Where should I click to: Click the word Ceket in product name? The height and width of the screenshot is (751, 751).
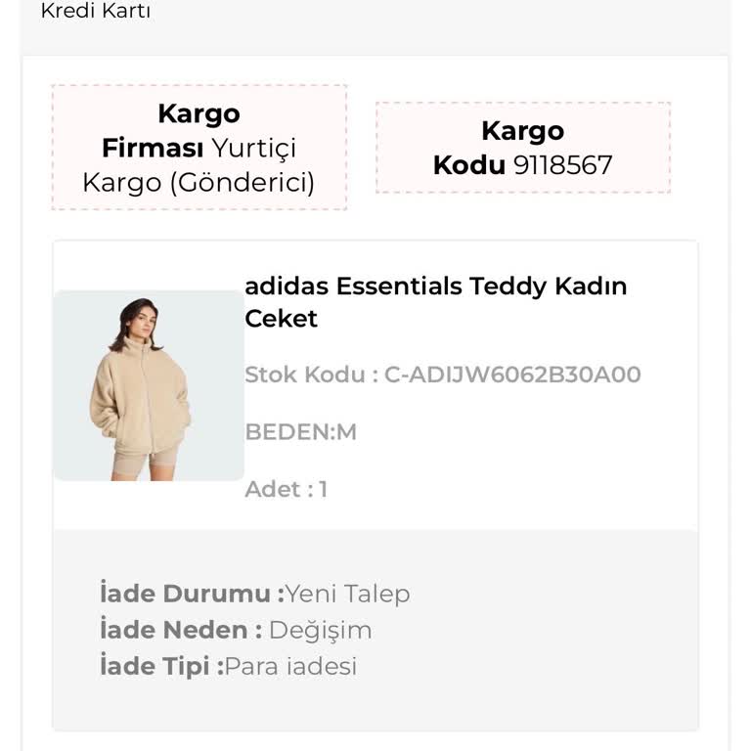[281, 319]
